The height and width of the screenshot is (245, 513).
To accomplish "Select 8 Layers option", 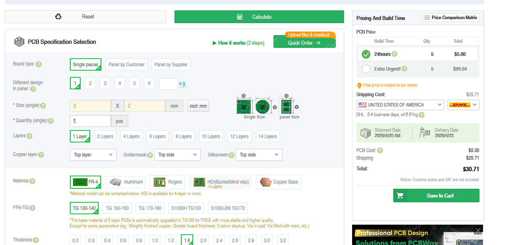I will [x=183, y=136].
